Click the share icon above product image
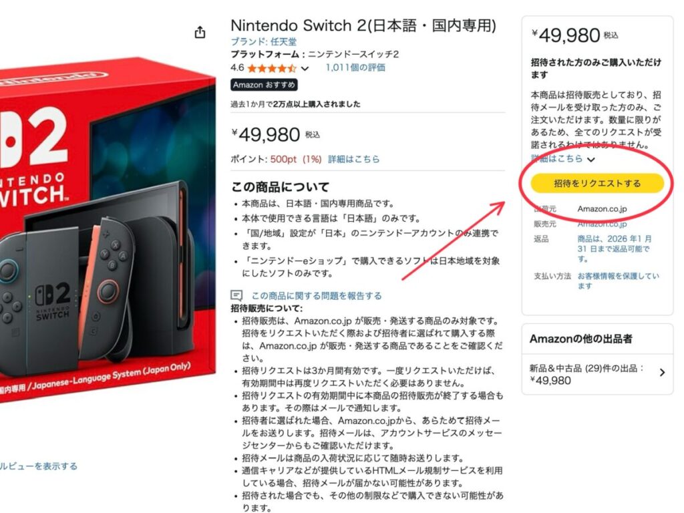The image size is (684, 513). (x=200, y=32)
